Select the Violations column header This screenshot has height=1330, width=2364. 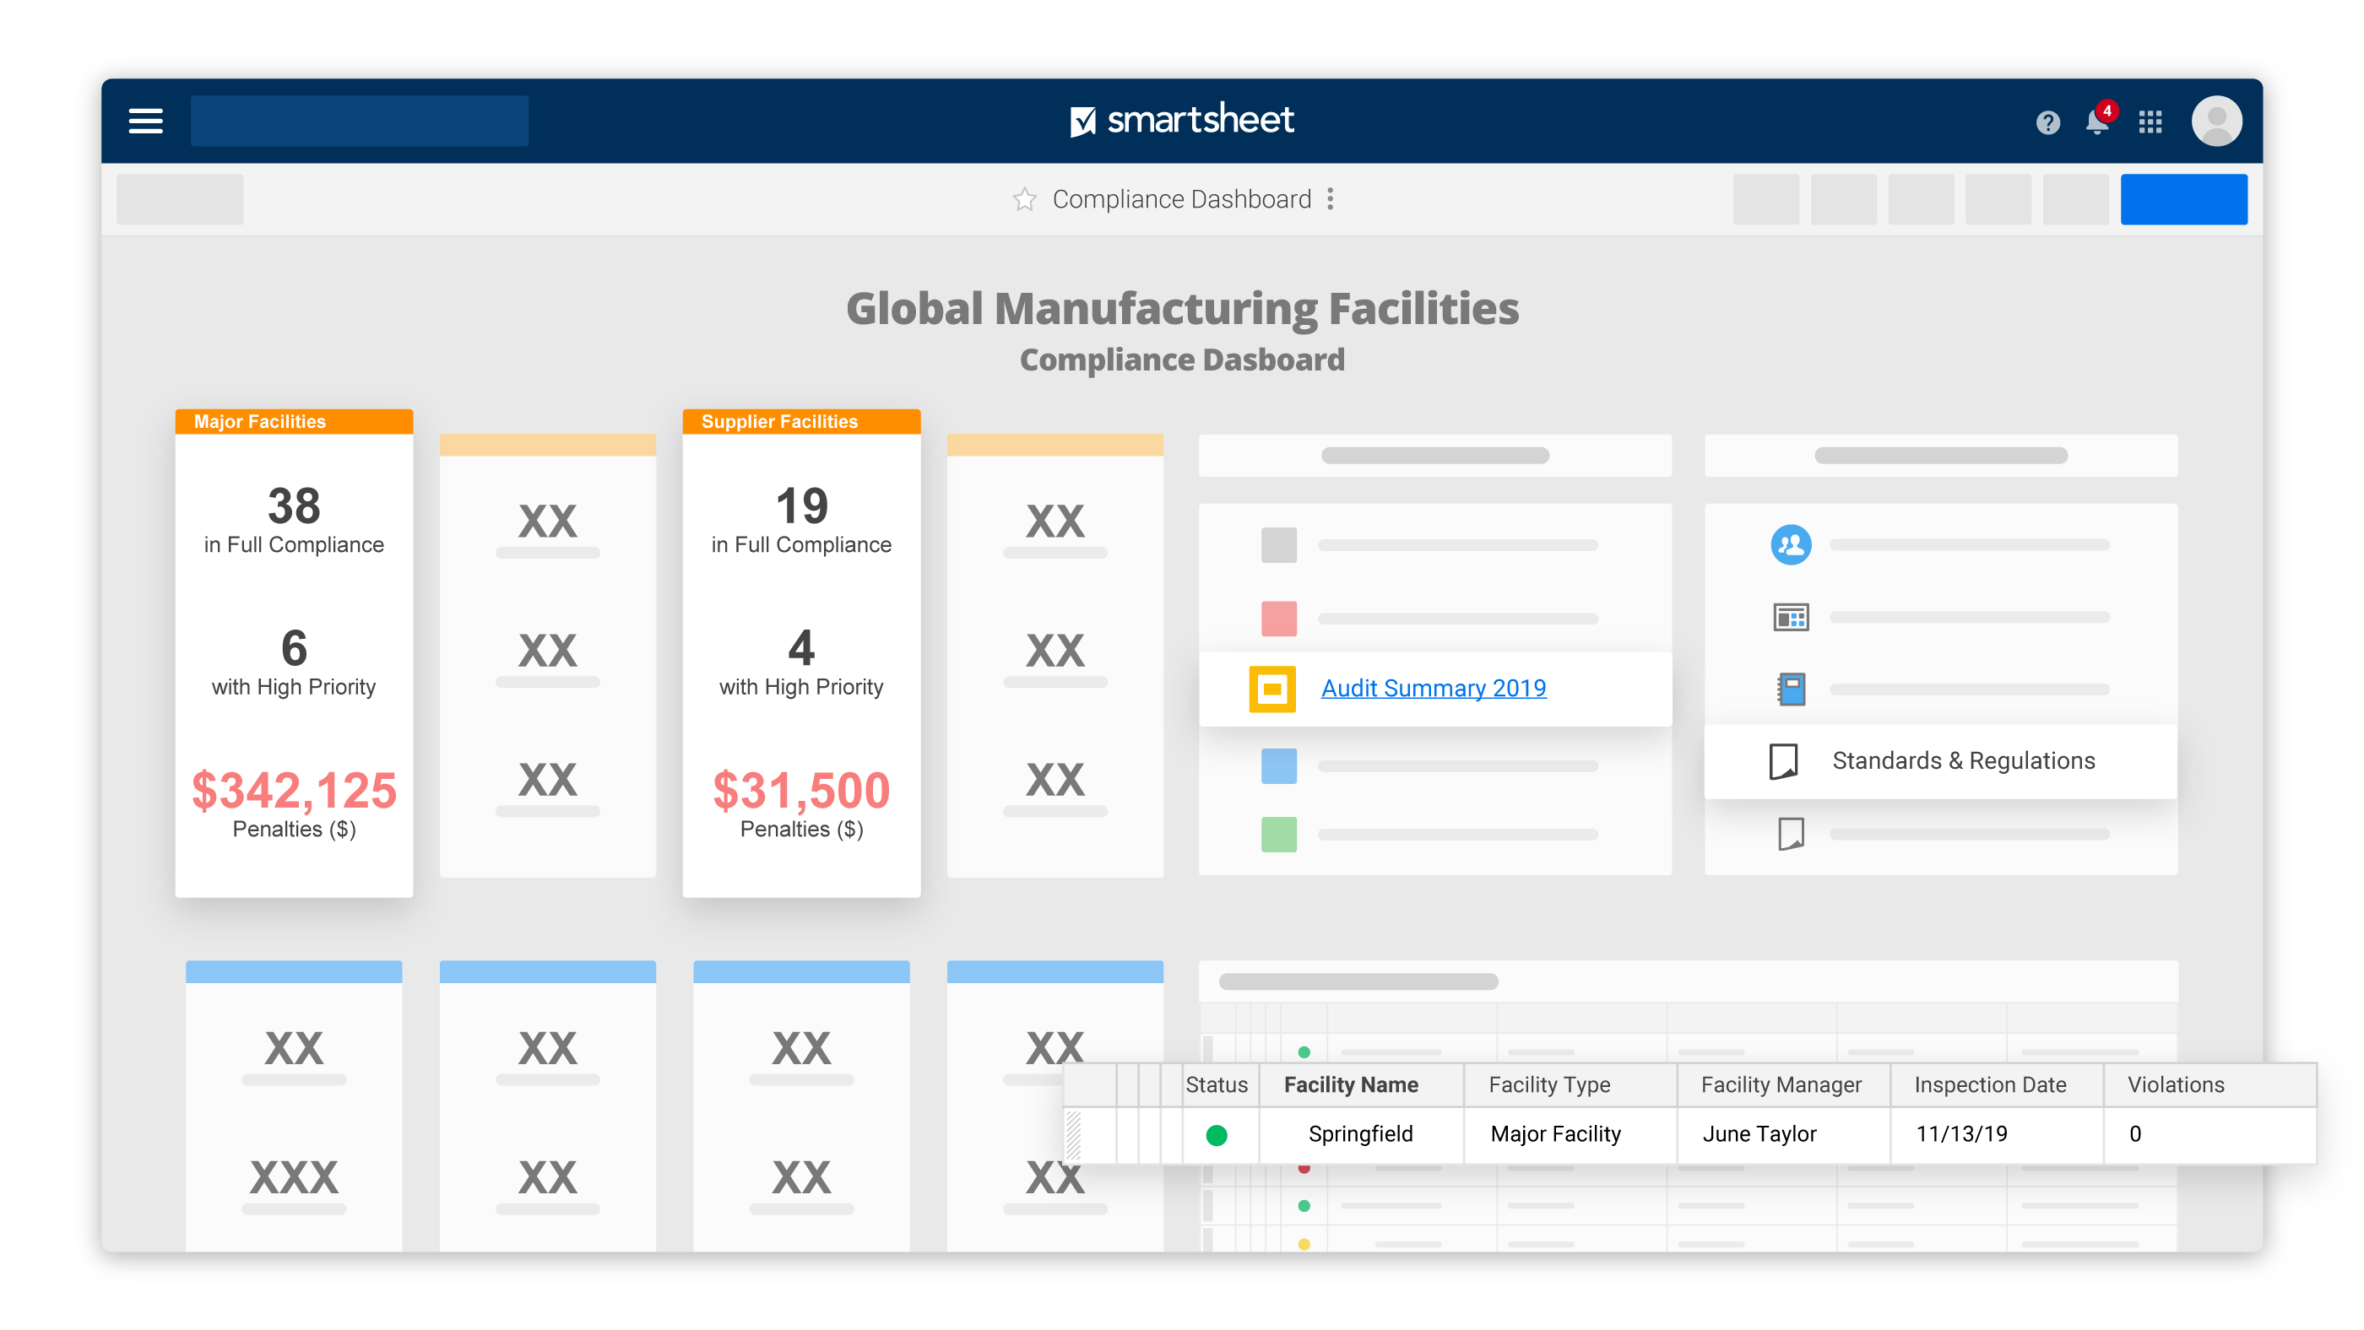pyautogui.click(x=2176, y=1085)
